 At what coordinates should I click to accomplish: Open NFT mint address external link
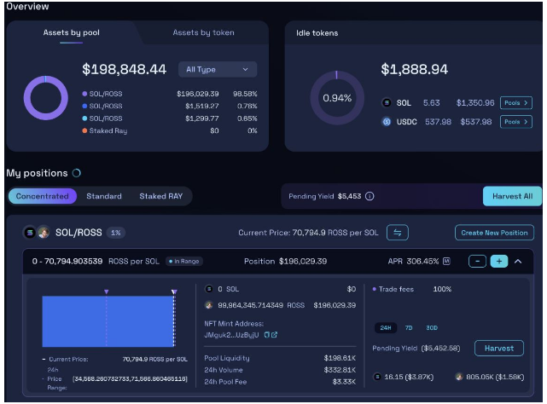click(274, 335)
